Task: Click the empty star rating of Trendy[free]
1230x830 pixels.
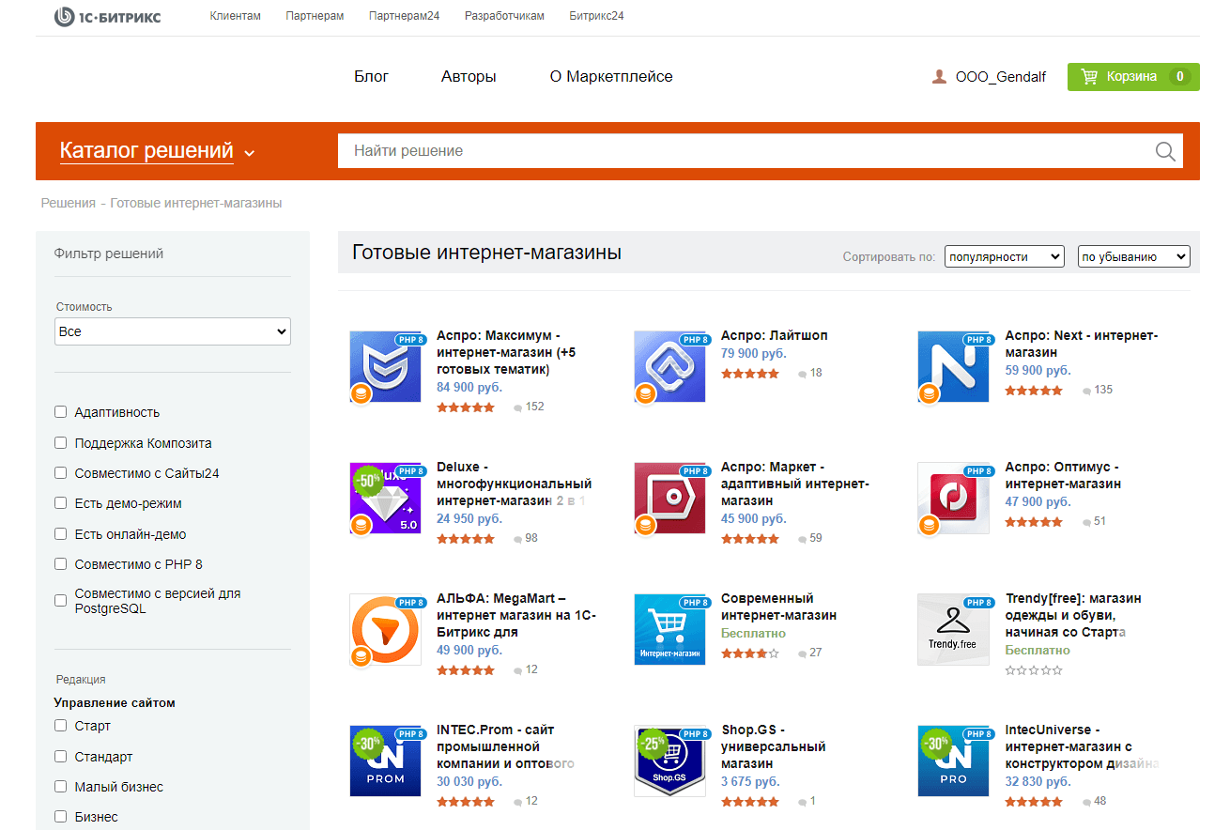Action: (x=1034, y=670)
